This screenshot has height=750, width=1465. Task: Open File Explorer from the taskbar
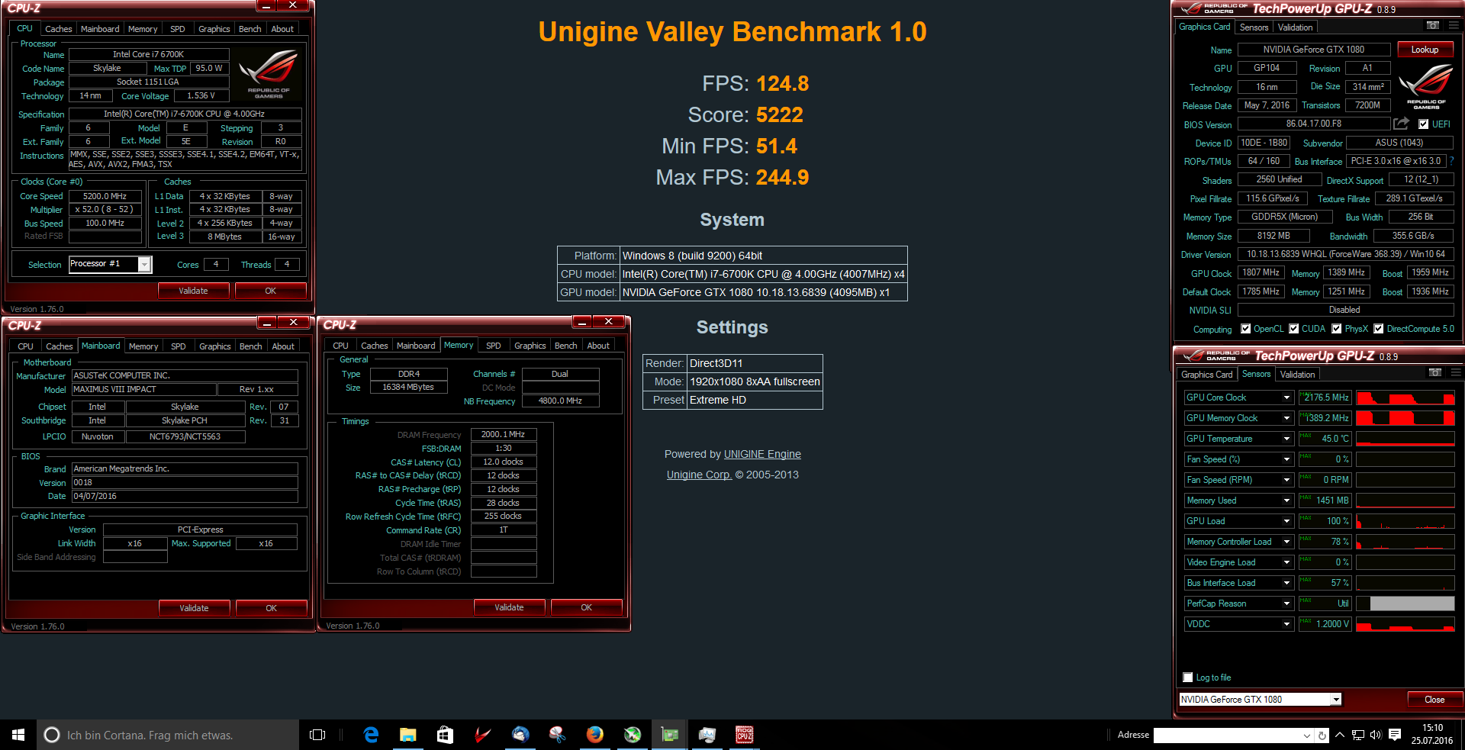[408, 735]
